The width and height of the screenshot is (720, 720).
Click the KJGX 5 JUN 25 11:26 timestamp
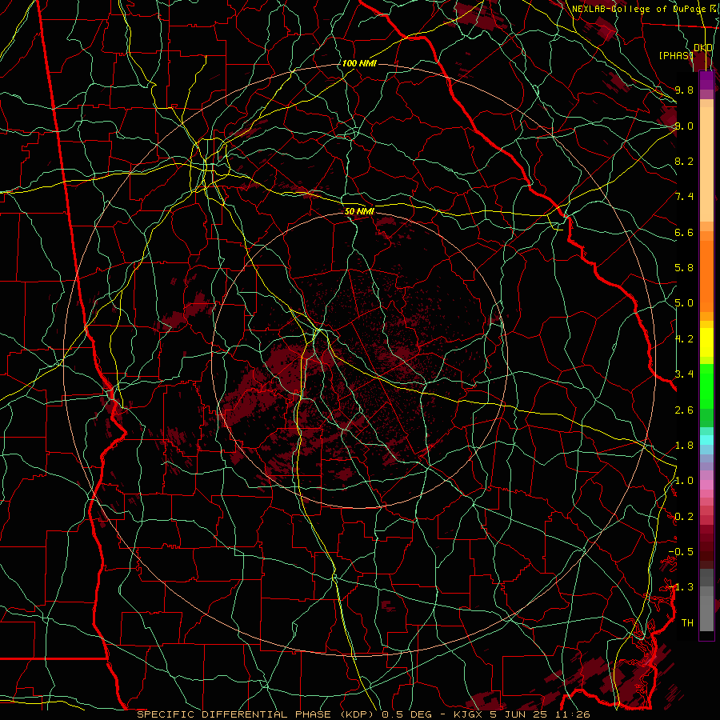point(522,714)
